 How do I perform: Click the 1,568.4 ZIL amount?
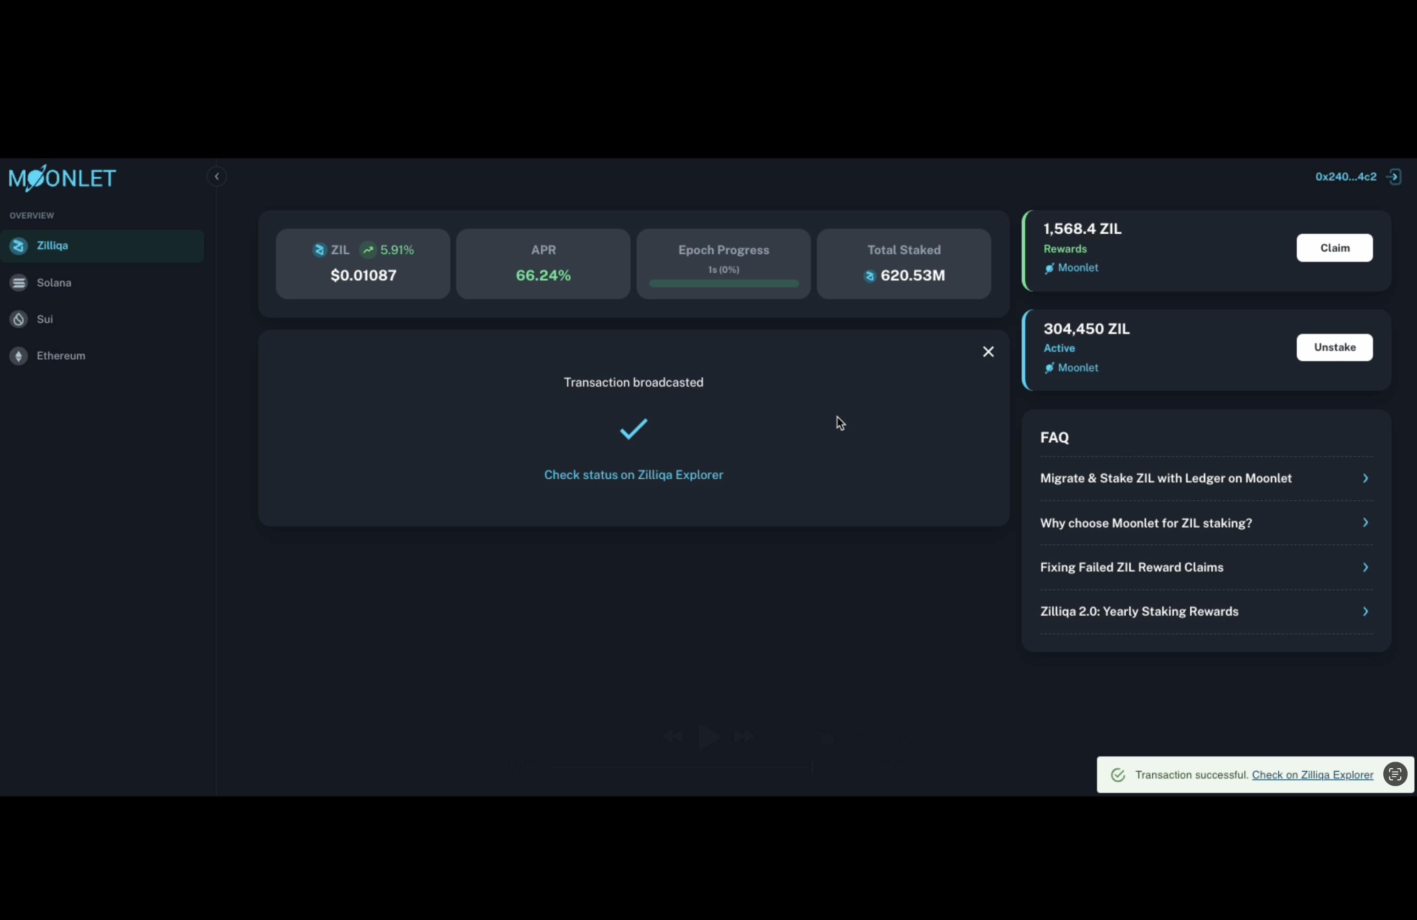1082,229
